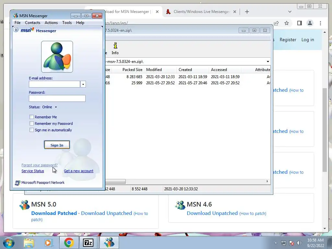This screenshot has height=249, width=332.
Task: Click the Log in link on webpage
Action: click(308, 40)
